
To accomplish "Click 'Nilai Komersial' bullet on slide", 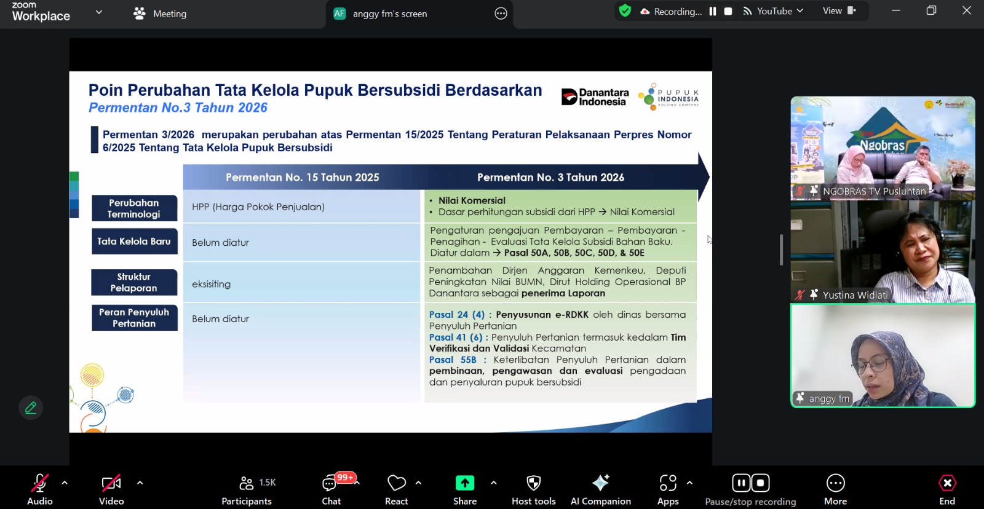I will pos(472,200).
